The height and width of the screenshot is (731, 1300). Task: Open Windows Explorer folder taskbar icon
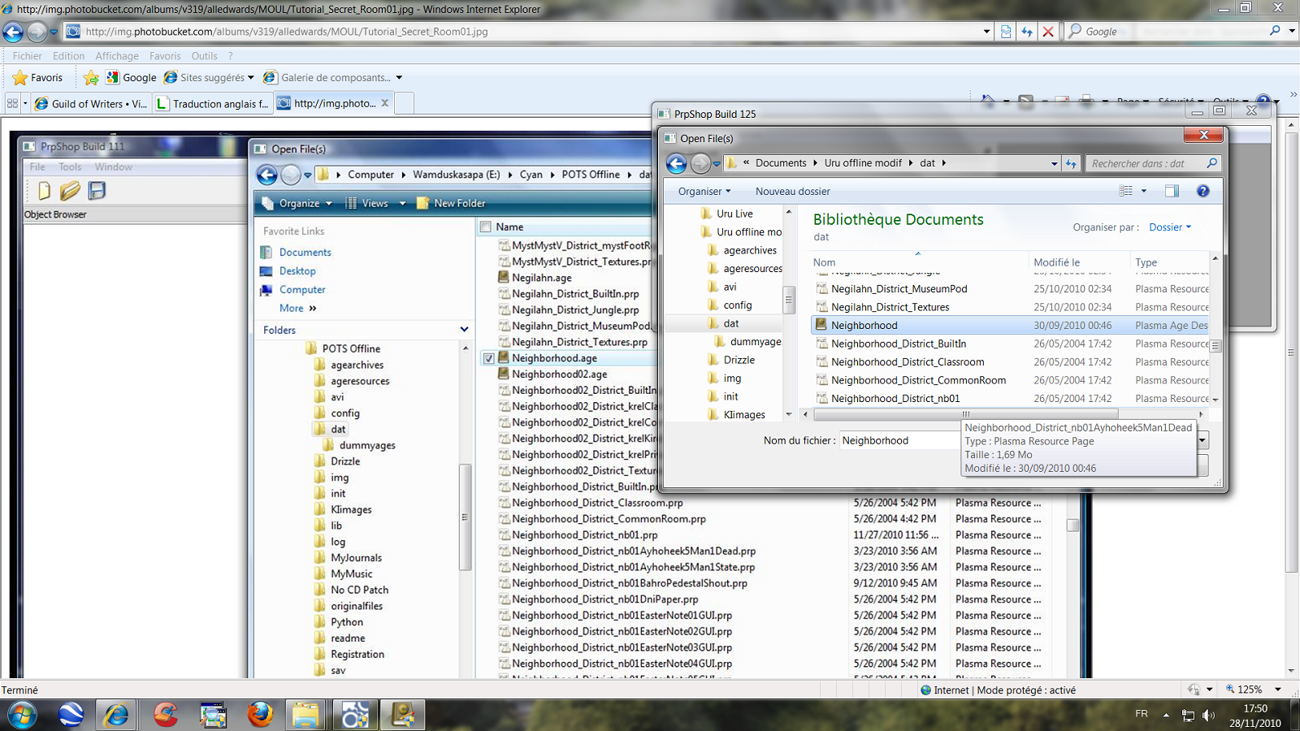click(x=306, y=716)
